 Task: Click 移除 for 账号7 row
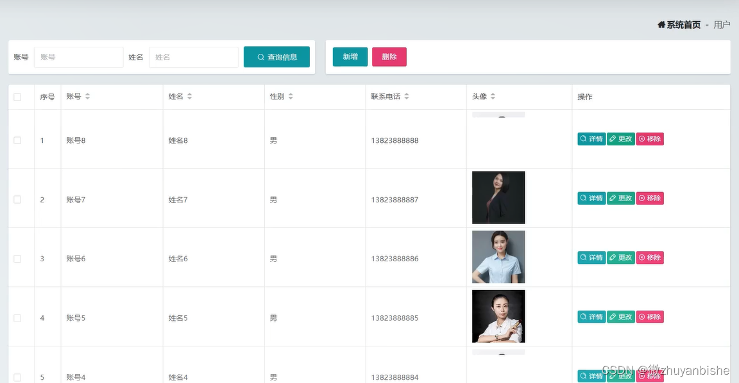[650, 198]
